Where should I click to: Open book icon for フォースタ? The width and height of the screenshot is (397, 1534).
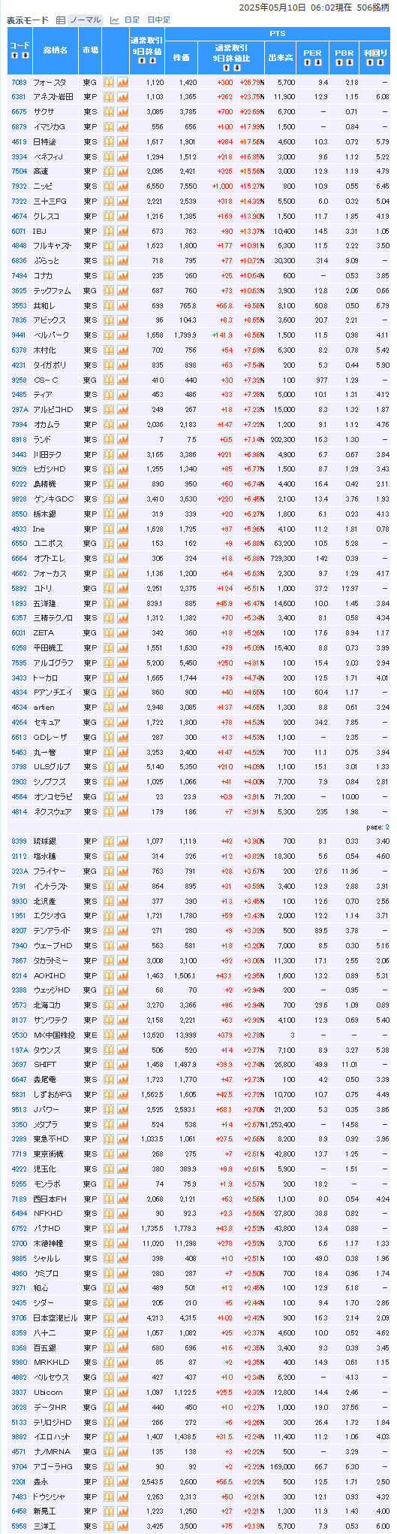pyautogui.click(x=109, y=82)
